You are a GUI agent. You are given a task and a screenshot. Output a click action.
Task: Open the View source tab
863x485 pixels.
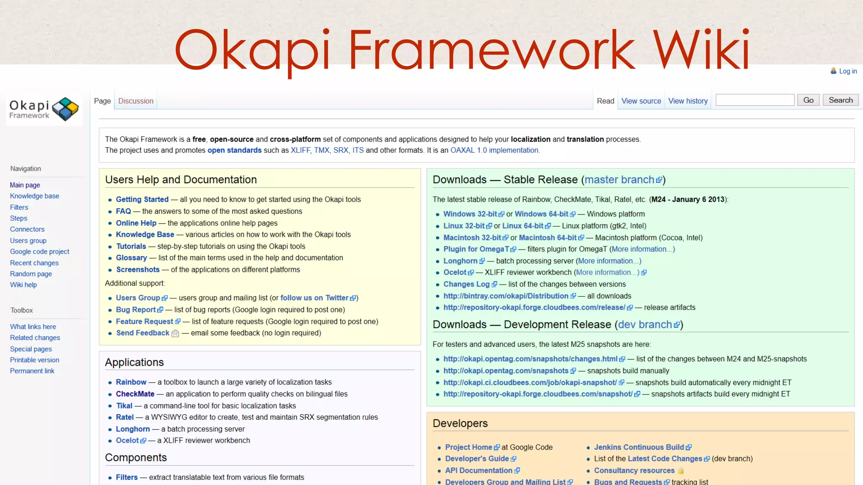coord(641,101)
